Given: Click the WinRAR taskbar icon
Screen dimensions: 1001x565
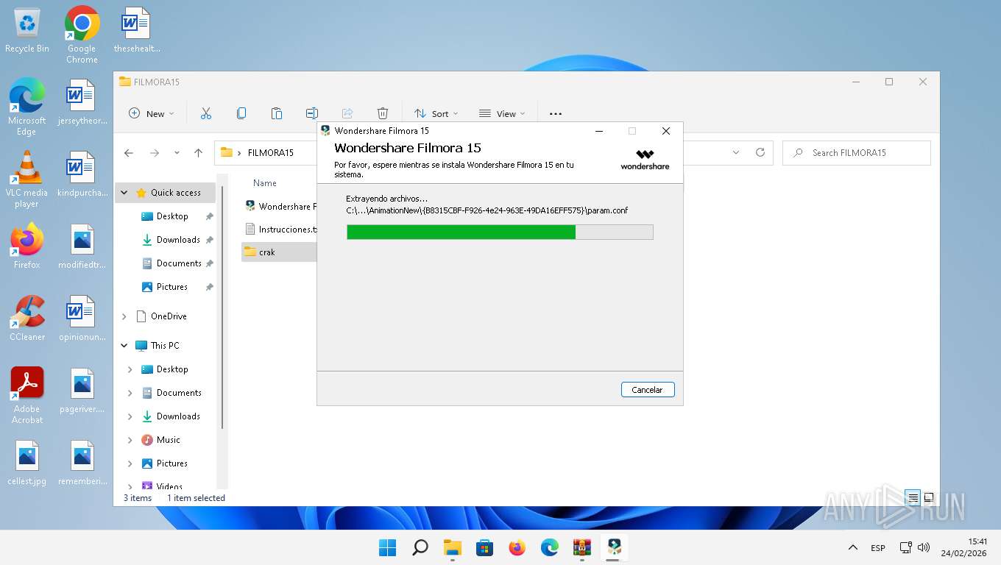Looking at the screenshot, I should (x=582, y=547).
